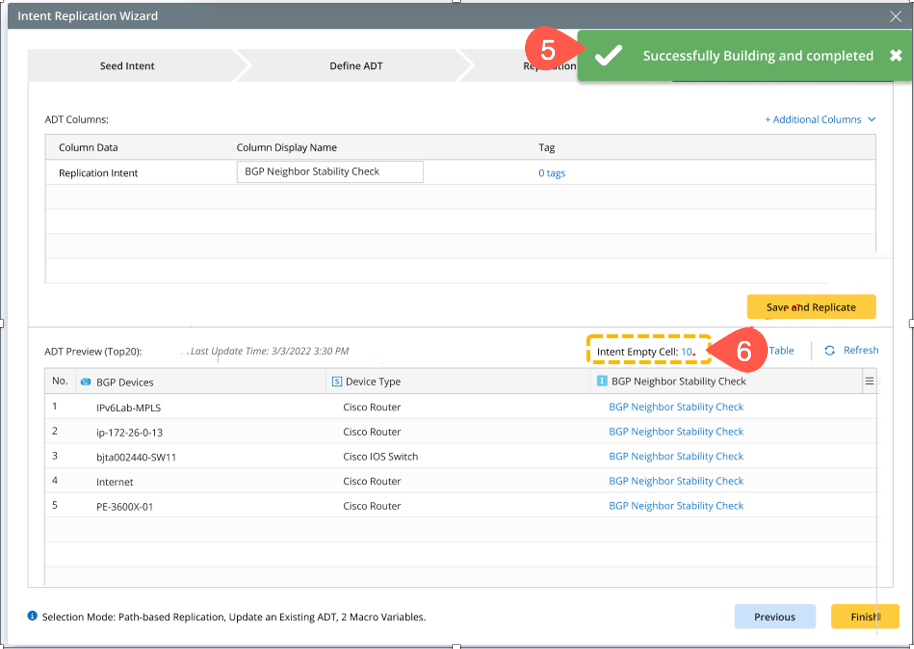The width and height of the screenshot is (914, 649).
Task: Close the Intent Replication Wizard window
Action: tap(896, 16)
